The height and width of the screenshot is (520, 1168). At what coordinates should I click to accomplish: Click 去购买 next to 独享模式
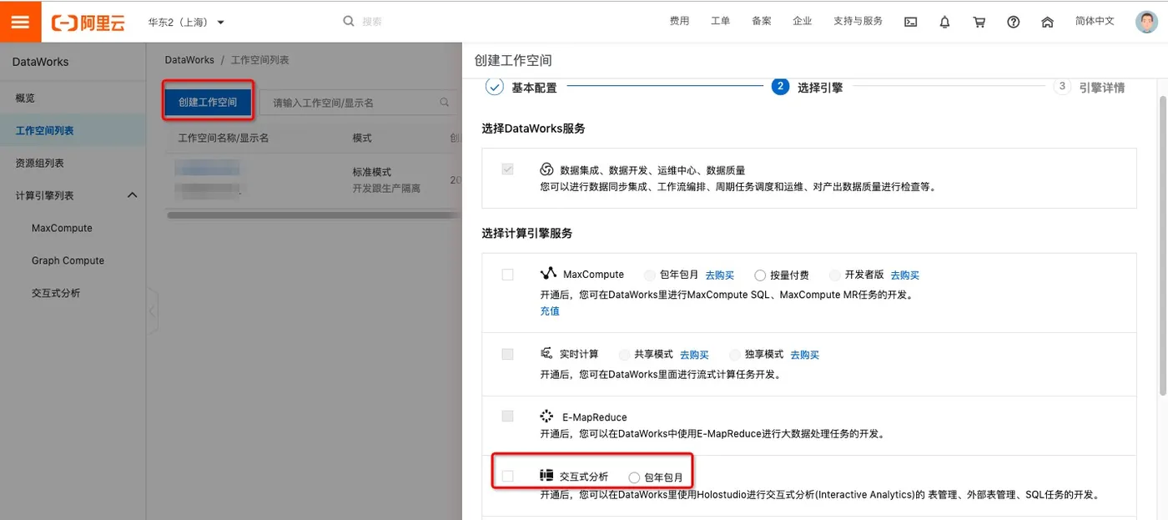pos(805,355)
